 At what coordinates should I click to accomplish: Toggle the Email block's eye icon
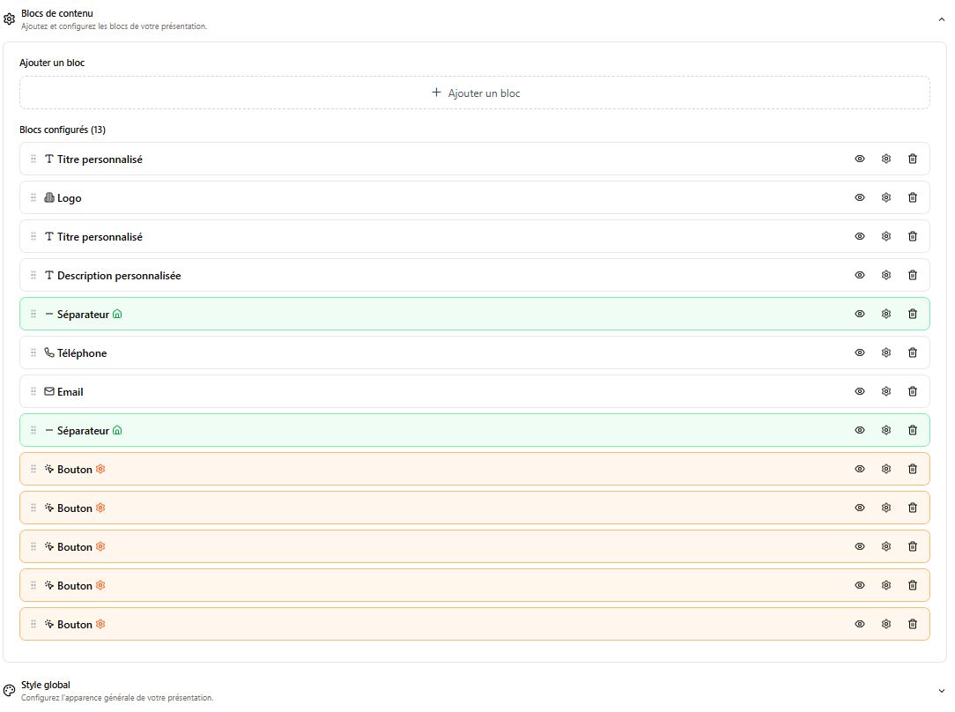tap(860, 391)
